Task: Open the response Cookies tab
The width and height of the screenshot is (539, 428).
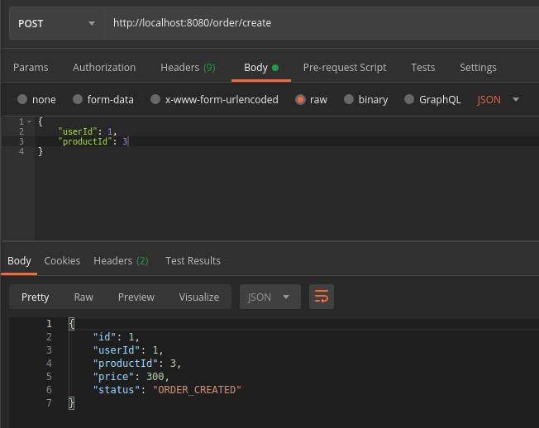Action: pyautogui.click(x=62, y=260)
